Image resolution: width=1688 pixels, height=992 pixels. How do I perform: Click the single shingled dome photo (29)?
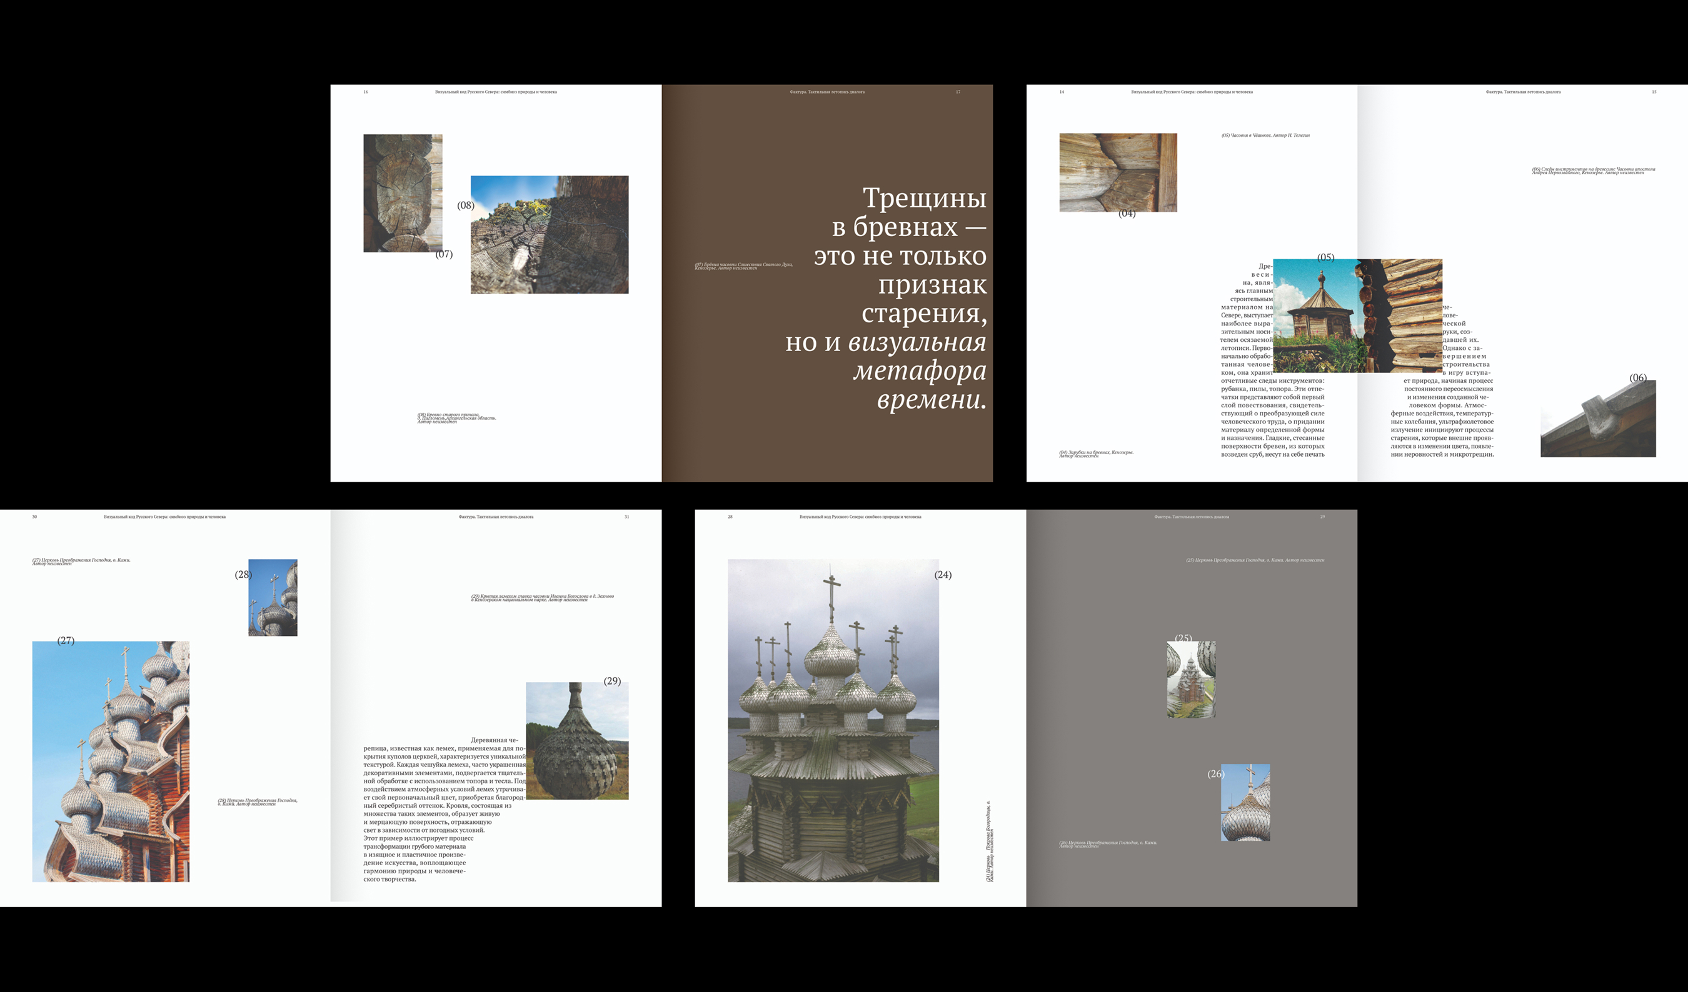click(x=576, y=740)
